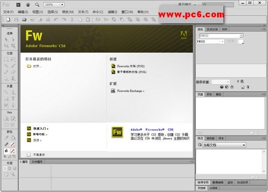Select the Line tool
Screen dimensions: 268x192
[x=6, y=92]
